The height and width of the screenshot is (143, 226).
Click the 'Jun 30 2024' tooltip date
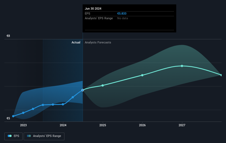pyautogui.click(x=93, y=9)
